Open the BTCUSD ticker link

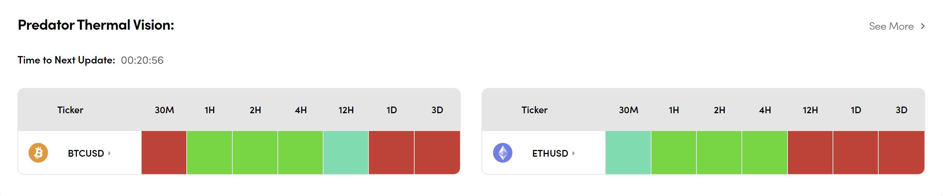[86, 153]
